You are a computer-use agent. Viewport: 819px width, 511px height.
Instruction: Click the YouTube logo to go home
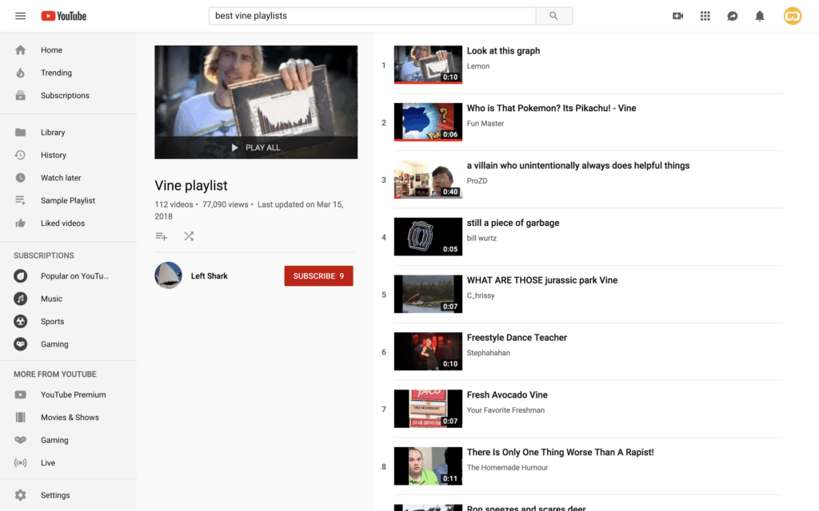click(x=63, y=15)
